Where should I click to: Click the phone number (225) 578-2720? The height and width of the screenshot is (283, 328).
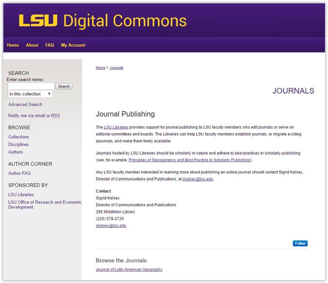click(x=110, y=219)
